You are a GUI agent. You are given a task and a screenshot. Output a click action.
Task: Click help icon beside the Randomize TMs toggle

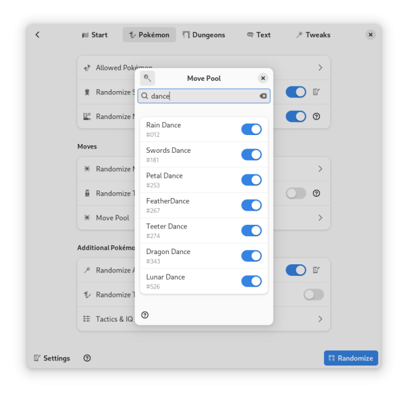click(x=316, y=194)
